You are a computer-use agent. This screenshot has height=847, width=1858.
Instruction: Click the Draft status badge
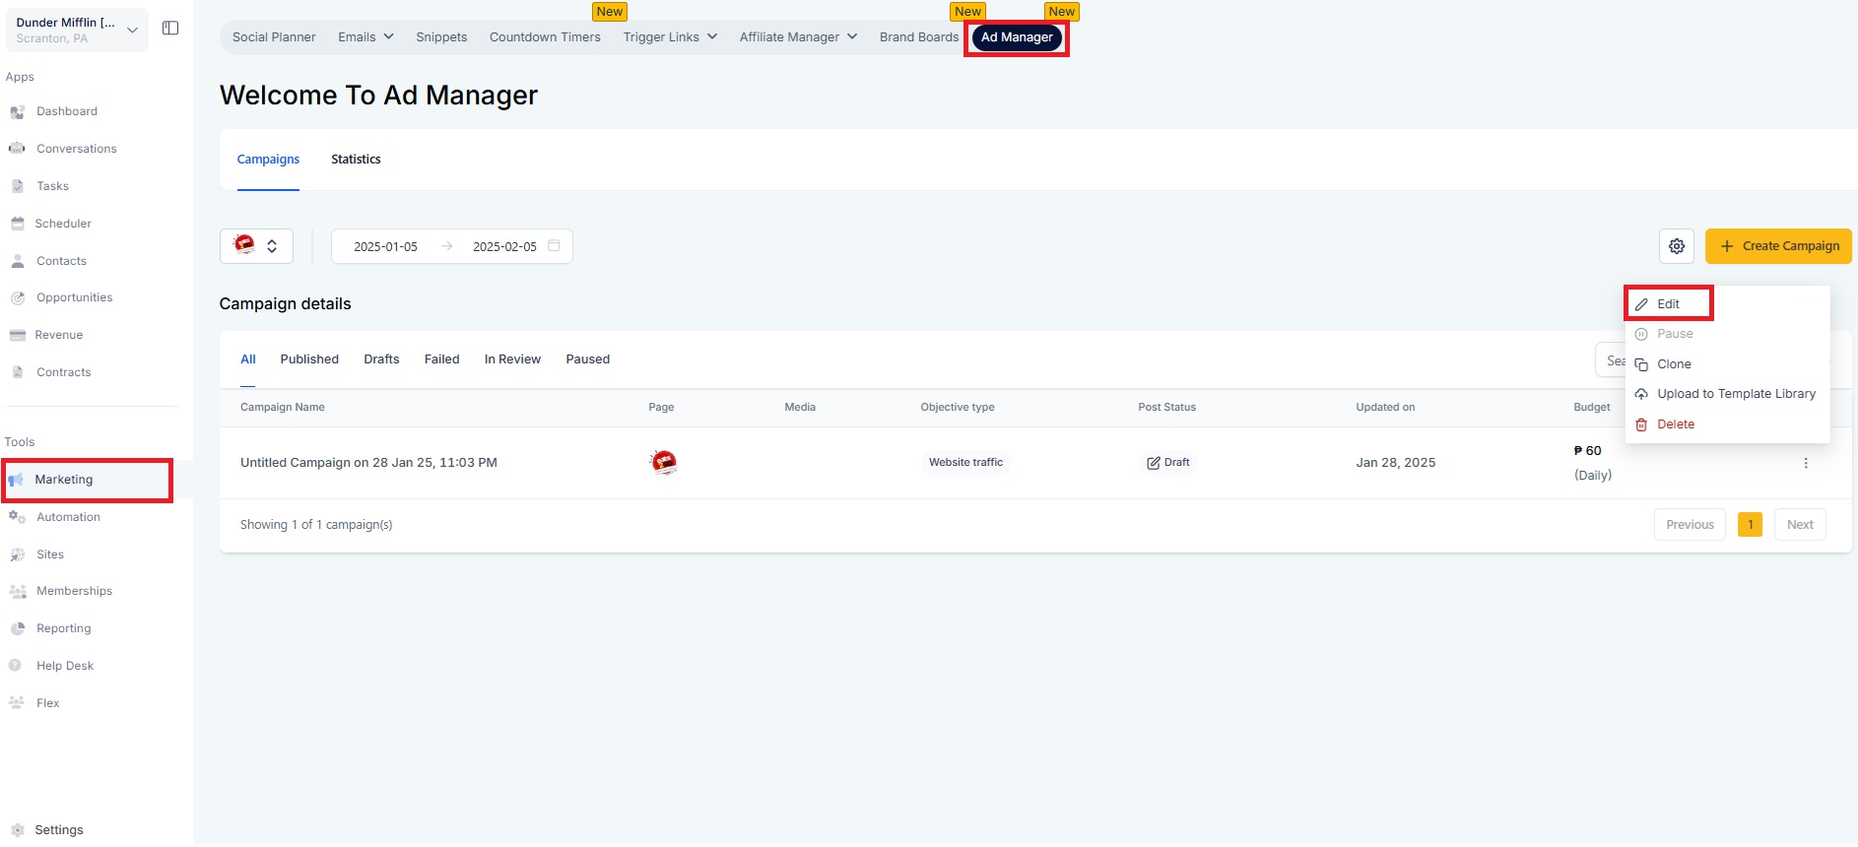(x=1168, y=463)
